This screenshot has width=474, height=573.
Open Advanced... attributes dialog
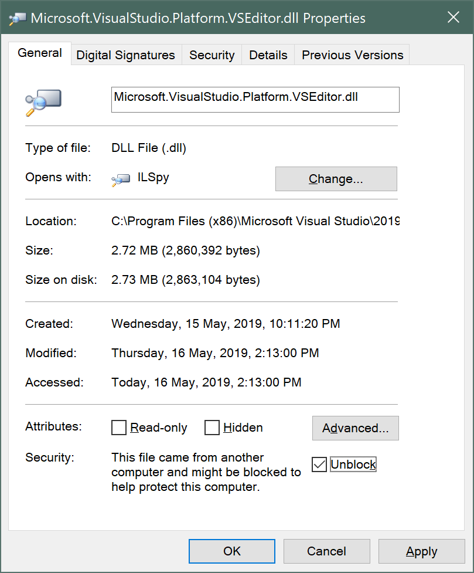point(355,428)
